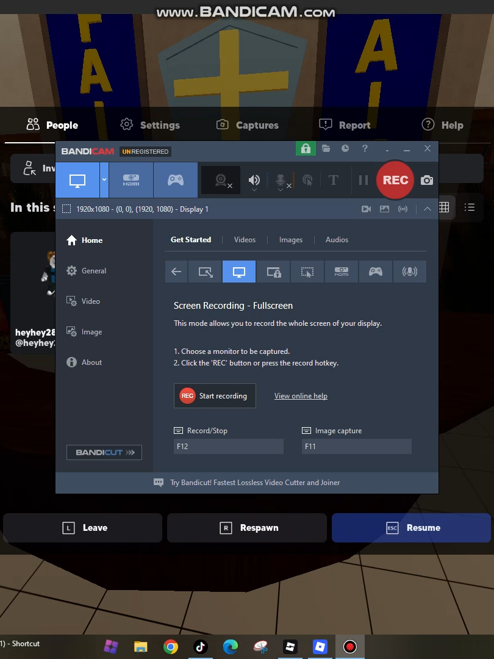
Task: Switch to Audios tab
Action: [x=337, y=240]
